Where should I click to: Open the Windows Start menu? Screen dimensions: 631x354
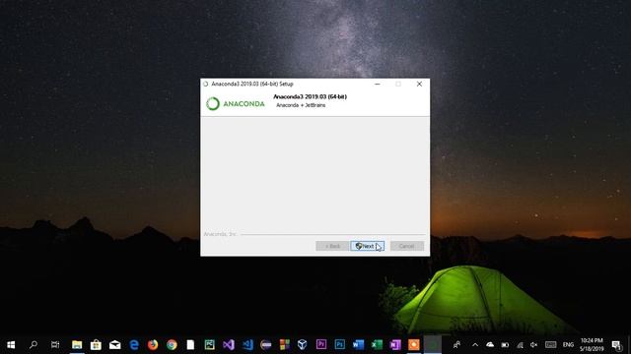point(11,344)
